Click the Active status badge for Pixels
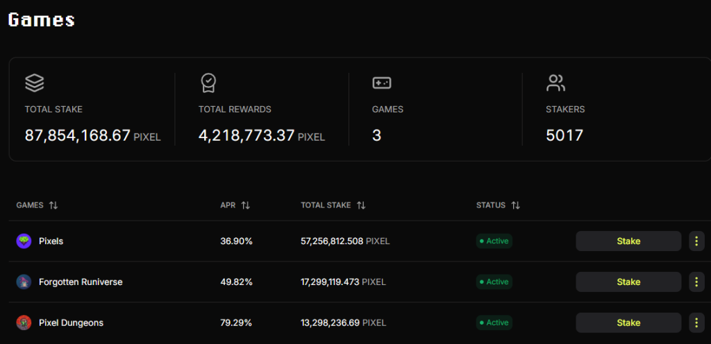The height and width of the screenshot is (344, 711). (x=494, y=241)
